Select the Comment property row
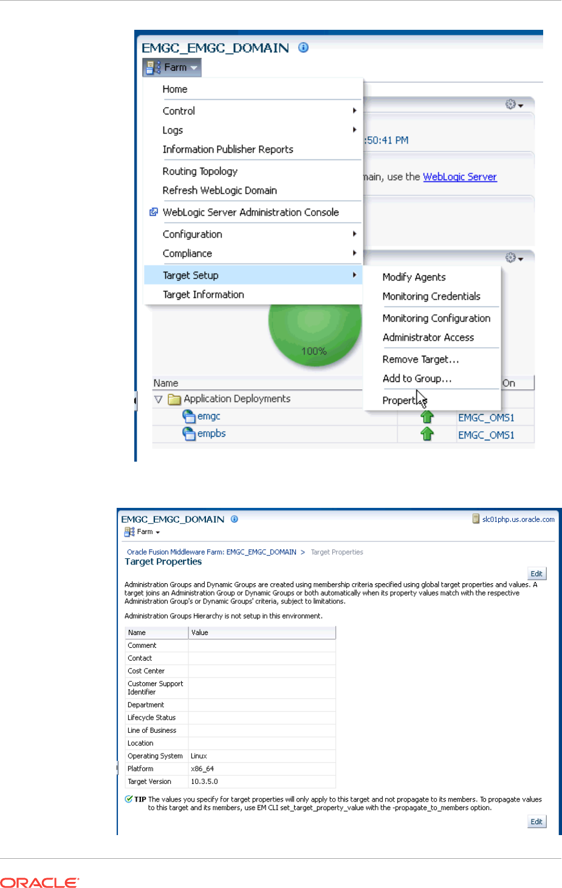Viewport: 562px width, 888px height. (x=230, y=645)
